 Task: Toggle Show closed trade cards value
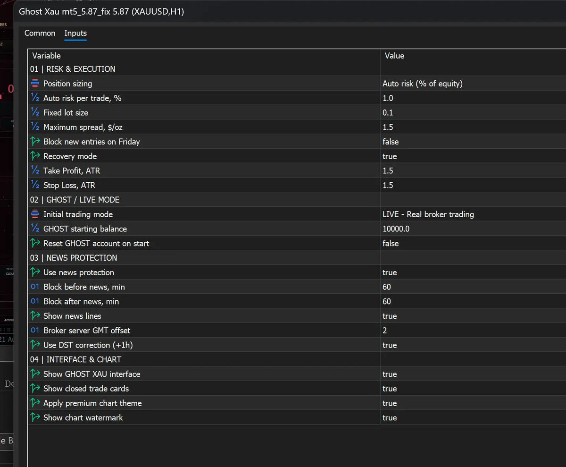(x=473, y=389)
